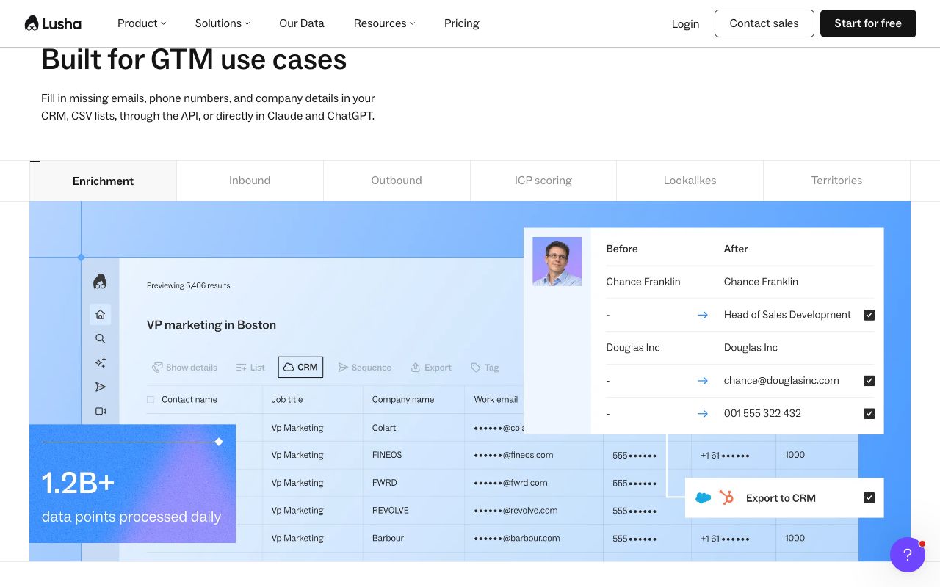Viewport: 940px width, 587px height.
Task: Click the 'VP marketing in Boston' title
Action: click(x=211, y=325)
